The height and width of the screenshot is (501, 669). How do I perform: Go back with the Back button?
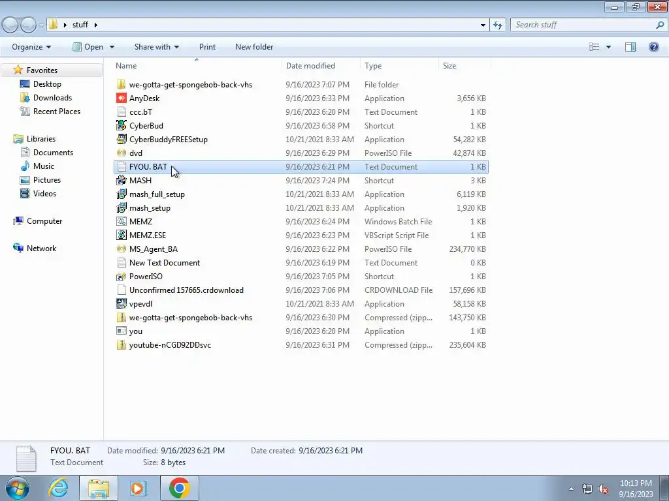pos(10,25)
